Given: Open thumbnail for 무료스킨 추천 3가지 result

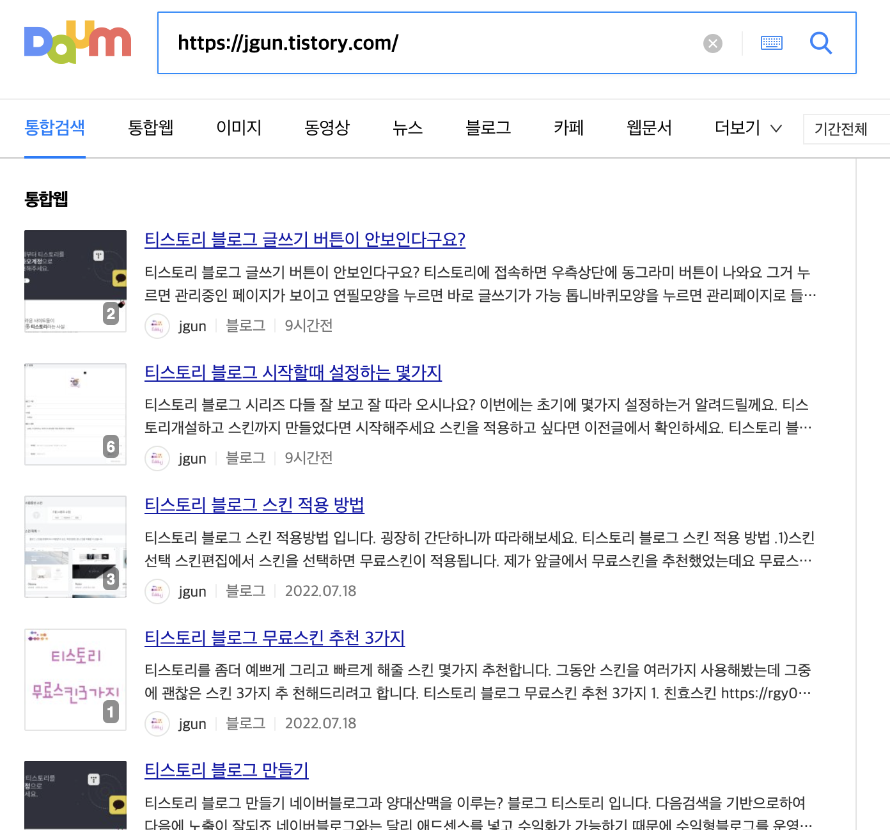Looking at the screenshot, I should click(x=75, y=680).
